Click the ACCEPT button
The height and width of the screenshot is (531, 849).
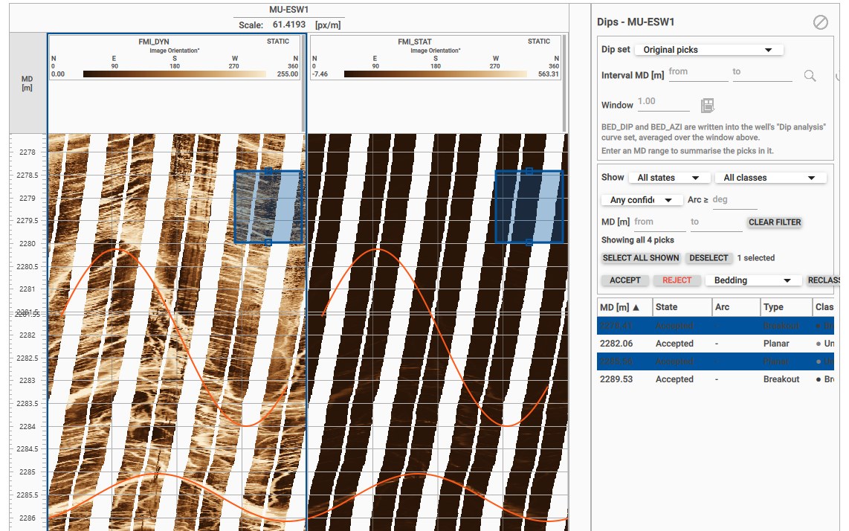(624, 280)
